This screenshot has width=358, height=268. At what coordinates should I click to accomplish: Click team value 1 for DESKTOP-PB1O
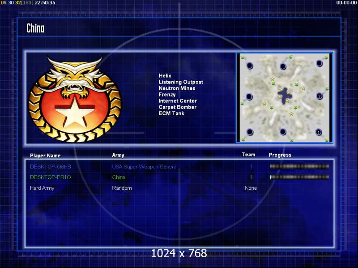(x=251, y=177)
